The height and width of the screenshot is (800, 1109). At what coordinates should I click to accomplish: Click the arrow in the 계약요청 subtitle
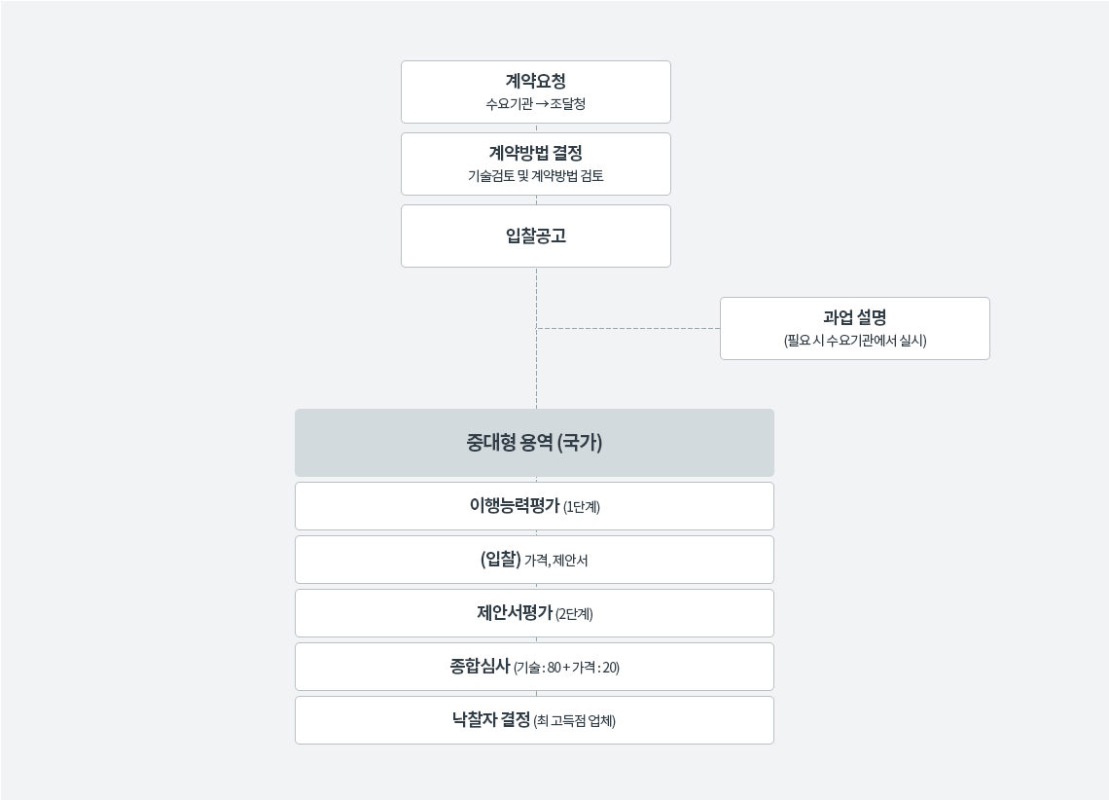pos(542,105)
